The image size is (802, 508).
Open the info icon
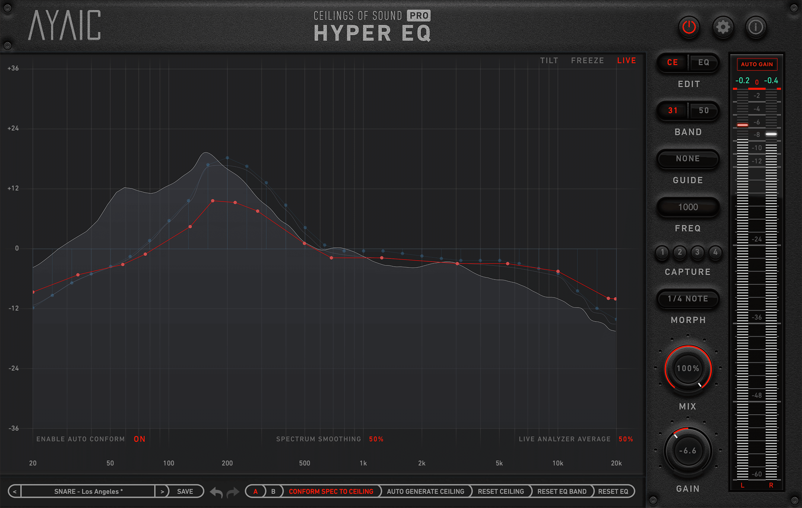(756, 27)
